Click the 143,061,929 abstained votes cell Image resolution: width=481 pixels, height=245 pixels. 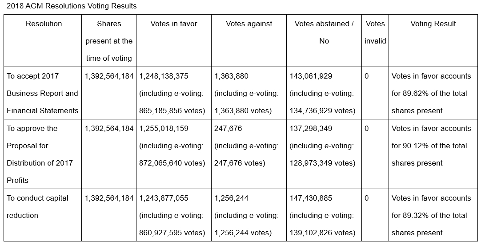pyautogui.click(x=311, y=76)
